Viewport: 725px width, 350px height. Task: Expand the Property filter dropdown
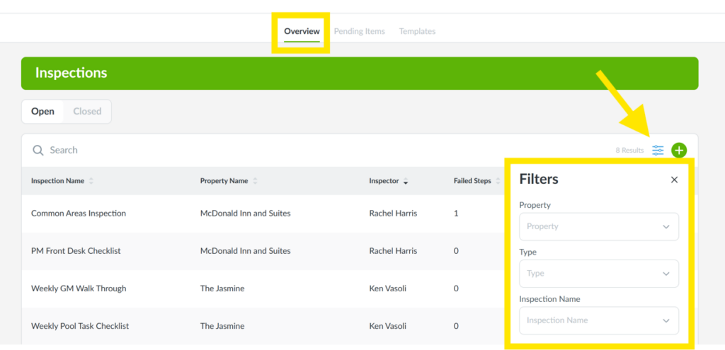pos(598,226)
